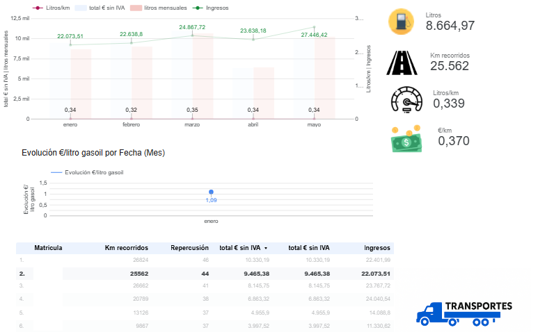Click the Km recorridos value 25.562
This screenshot has width=538, height=332.
450,66
